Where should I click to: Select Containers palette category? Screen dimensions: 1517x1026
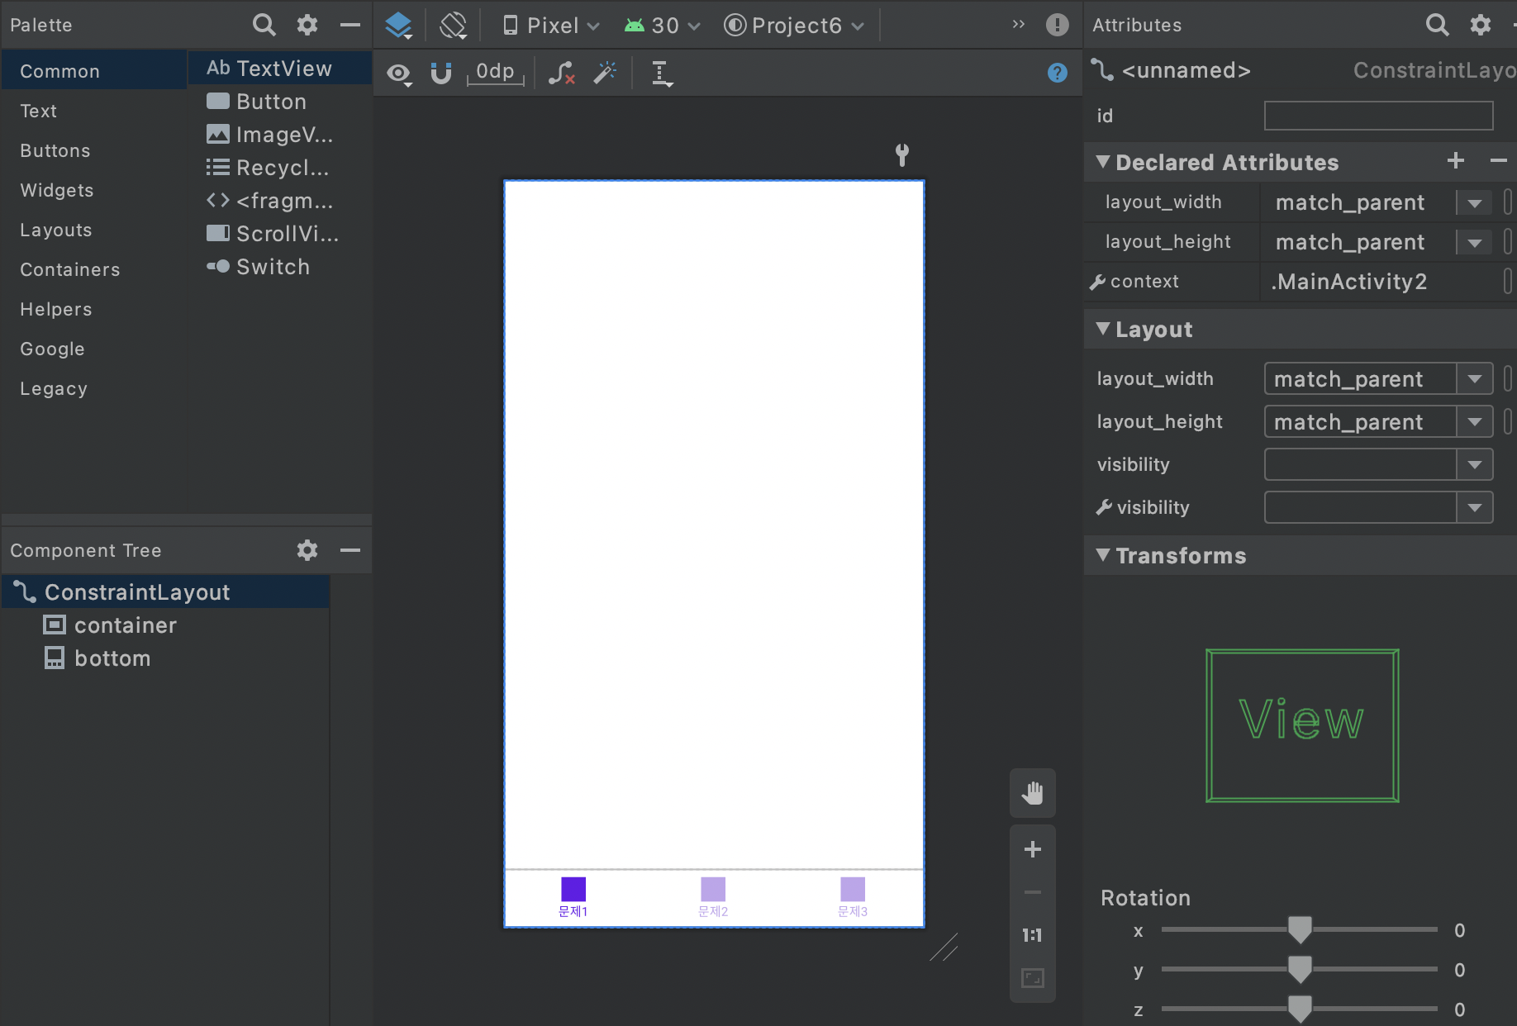tap(94, 269)
